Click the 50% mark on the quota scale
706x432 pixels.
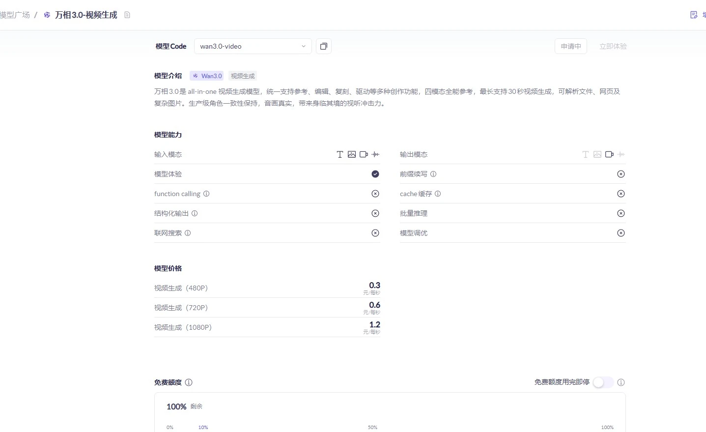point(373,427)
